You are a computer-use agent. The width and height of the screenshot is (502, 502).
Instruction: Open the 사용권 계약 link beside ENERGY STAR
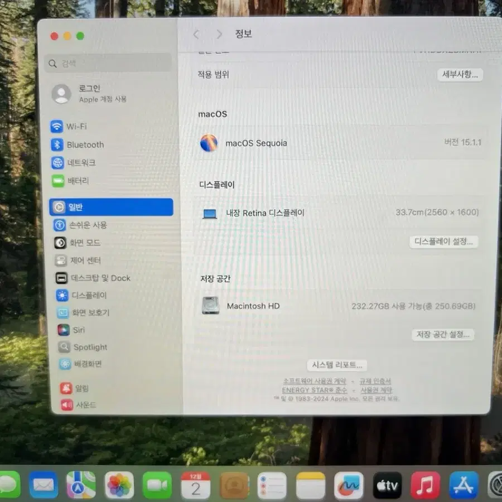pyautogui.click(x=376, y=390)
